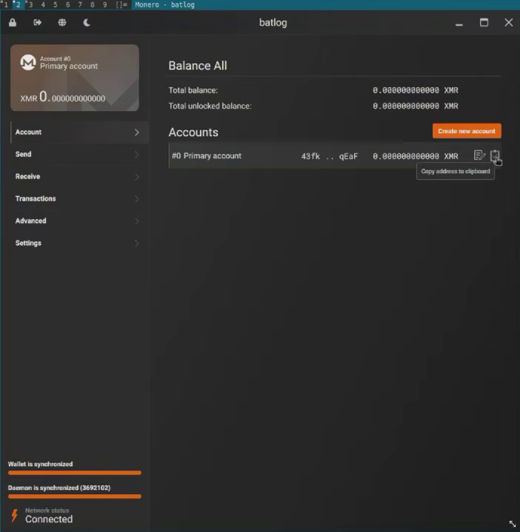Image resolution: width=520 pixels, height=532 pixels.
Task: Click the resize grip icon in corner
Action: 512,524
